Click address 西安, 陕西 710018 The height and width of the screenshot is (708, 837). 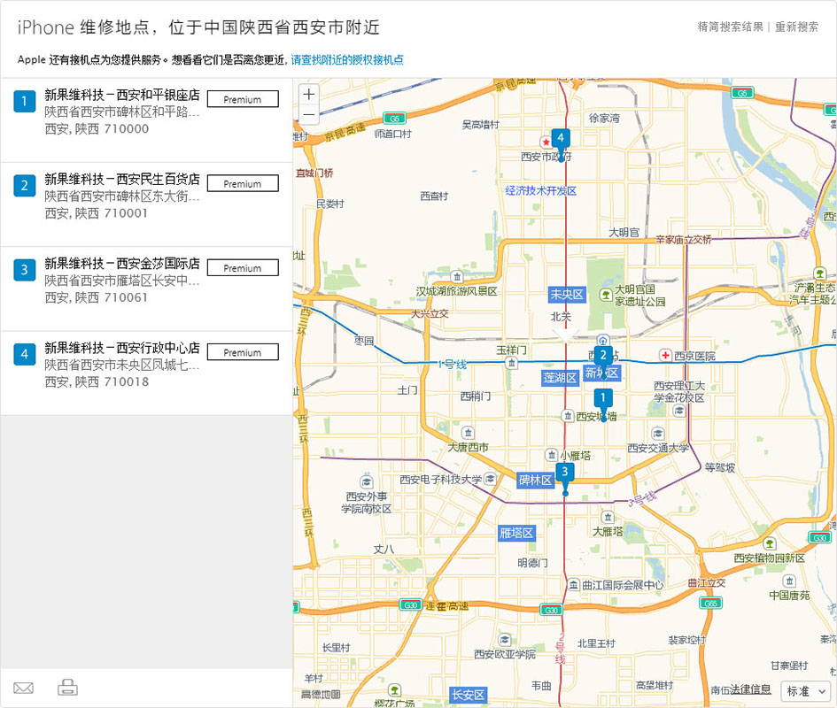(97, 382)
